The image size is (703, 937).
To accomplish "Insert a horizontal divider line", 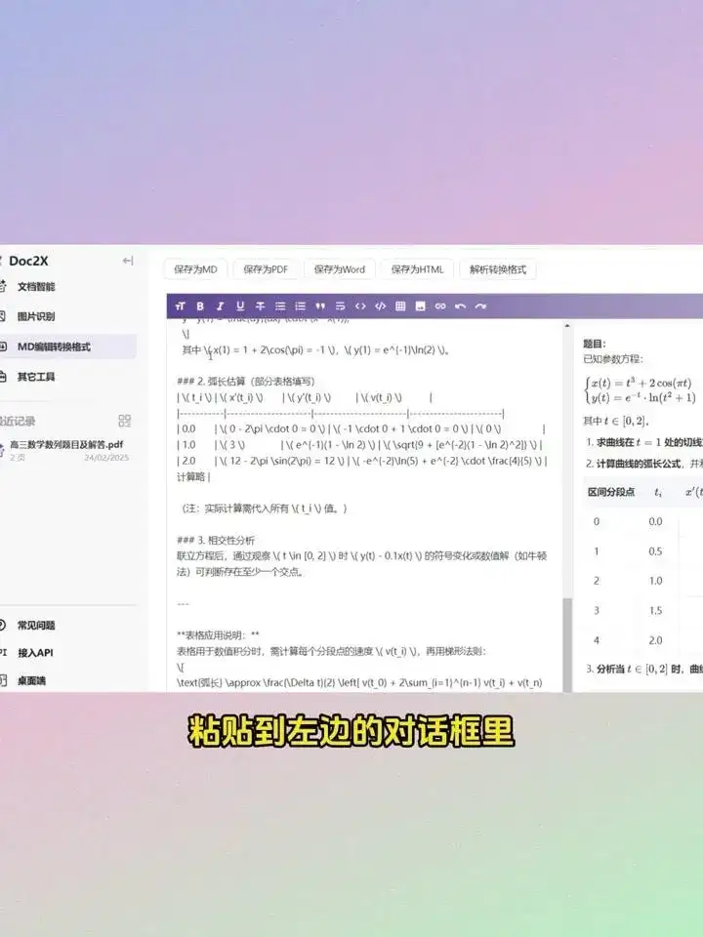I will point(340,306).
